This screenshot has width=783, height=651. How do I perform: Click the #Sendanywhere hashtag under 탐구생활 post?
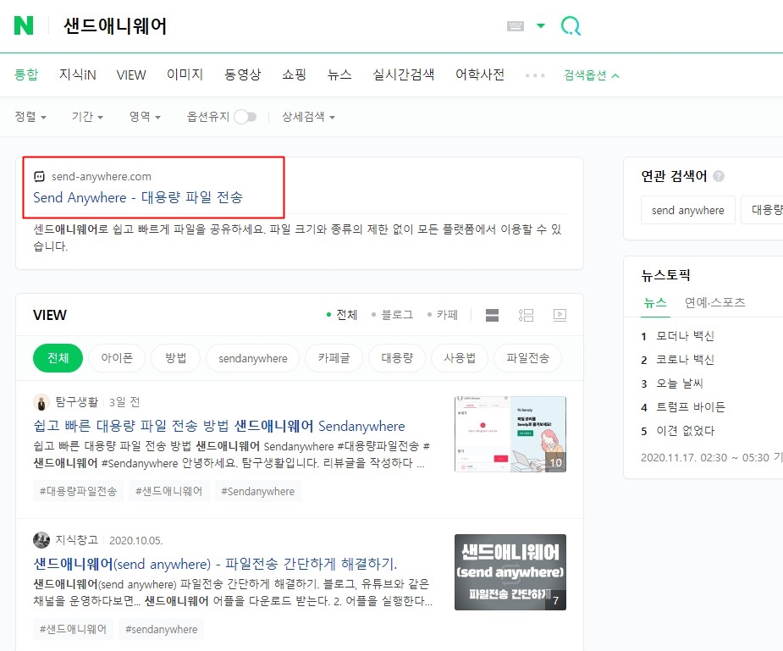(257, 491)
